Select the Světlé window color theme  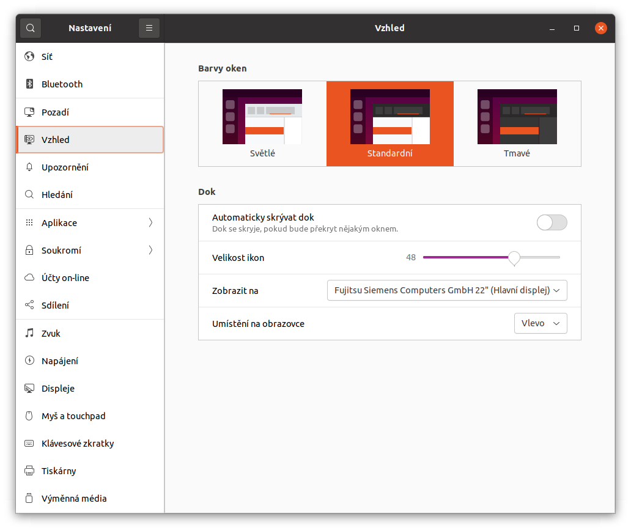point(262,122)
